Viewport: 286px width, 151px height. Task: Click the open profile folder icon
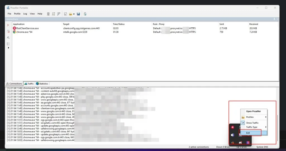click(71, 14)
